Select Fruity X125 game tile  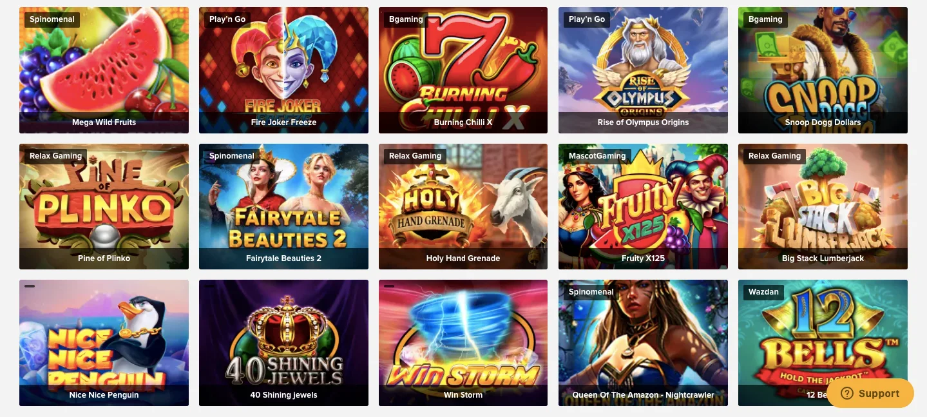coord(643,206)
